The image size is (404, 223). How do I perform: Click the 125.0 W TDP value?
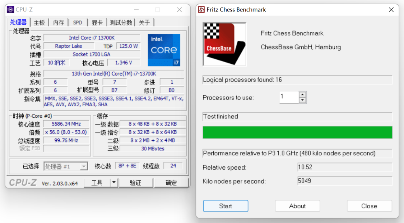(x=128, y=46)
